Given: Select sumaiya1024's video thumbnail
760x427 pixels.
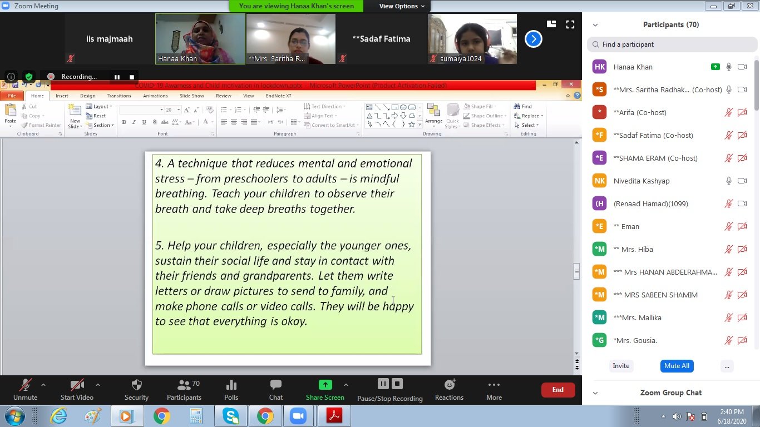Looking at the screenshot, I should tap(472, 39).
